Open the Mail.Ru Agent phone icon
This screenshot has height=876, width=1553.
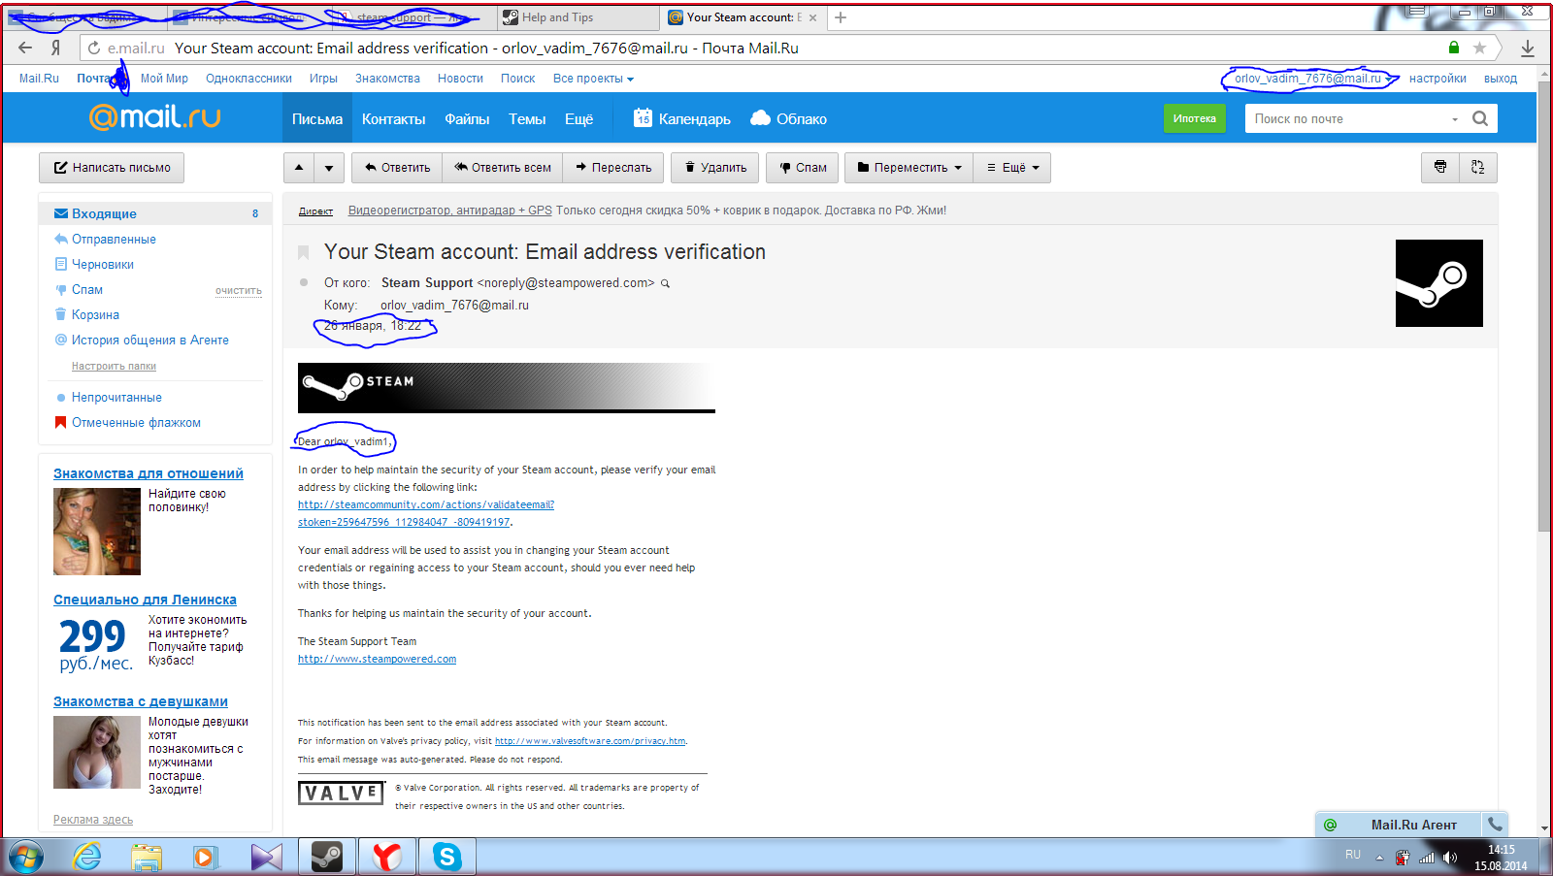coord(1495,825)
